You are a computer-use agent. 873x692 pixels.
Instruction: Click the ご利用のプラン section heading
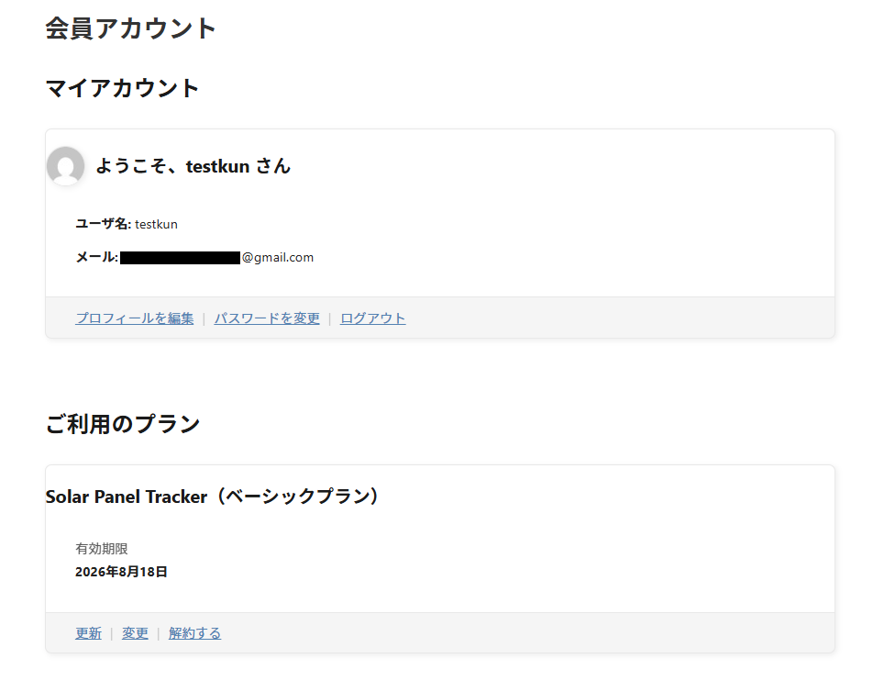[123, 424]
